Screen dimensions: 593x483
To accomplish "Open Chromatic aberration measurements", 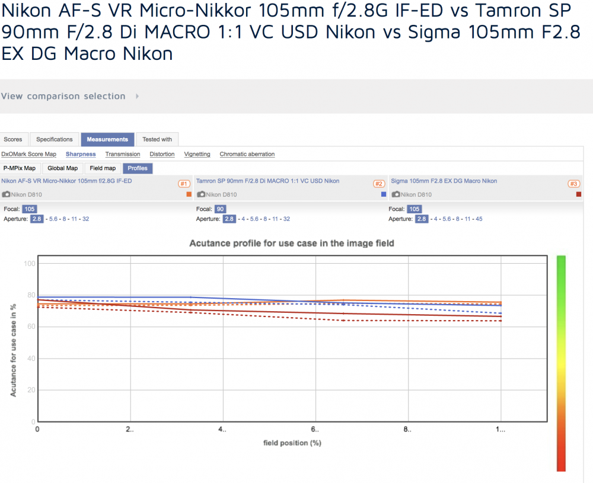I will (247, 154).
